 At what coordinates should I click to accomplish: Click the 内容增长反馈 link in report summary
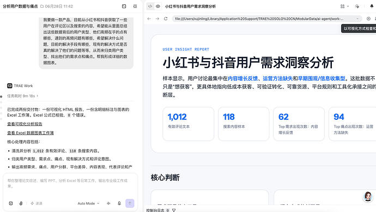point(242,78)
